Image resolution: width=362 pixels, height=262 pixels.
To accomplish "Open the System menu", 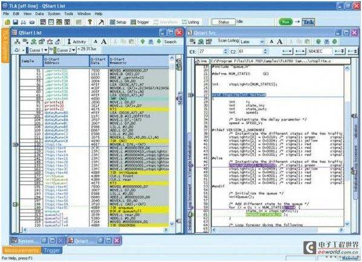I will point(54,14).
